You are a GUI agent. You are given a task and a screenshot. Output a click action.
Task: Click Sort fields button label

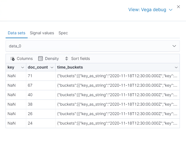pos(80,59)
